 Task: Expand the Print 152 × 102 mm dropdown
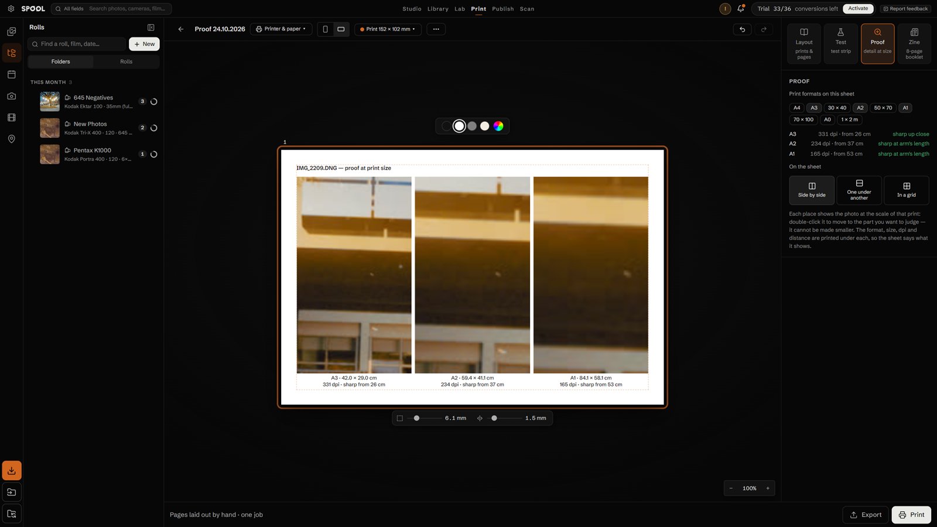point(388,29)
